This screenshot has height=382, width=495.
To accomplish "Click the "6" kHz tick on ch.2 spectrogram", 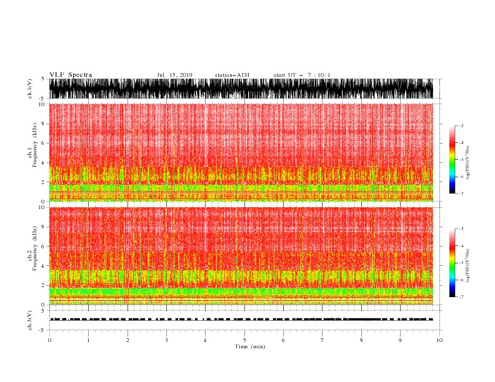I will pyautogui.click(x=43, y=247).
